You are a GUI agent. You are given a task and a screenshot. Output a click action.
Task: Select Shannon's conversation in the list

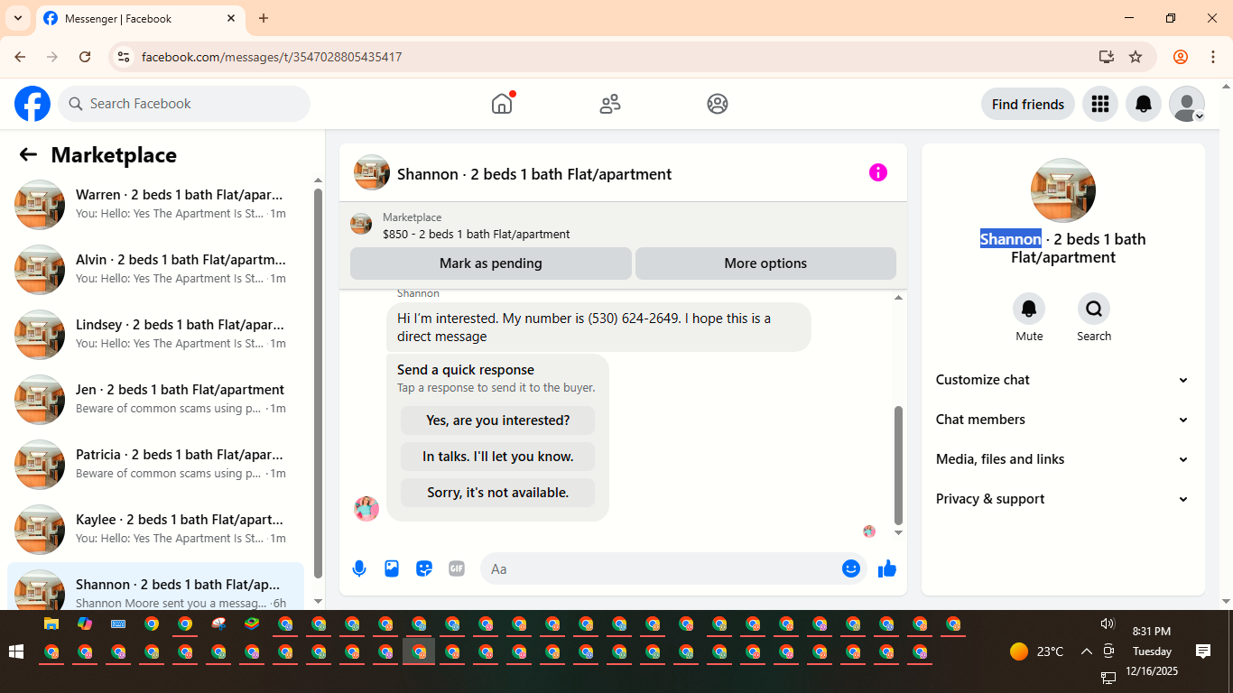point(155,587)
